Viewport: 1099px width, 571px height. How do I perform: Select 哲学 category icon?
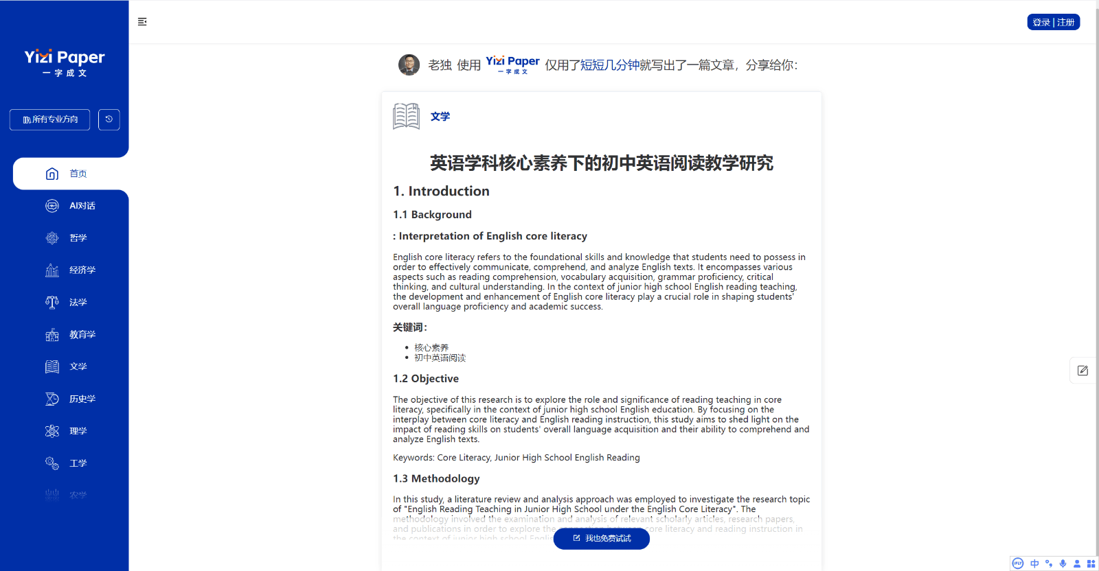click(x=52, y=238)
